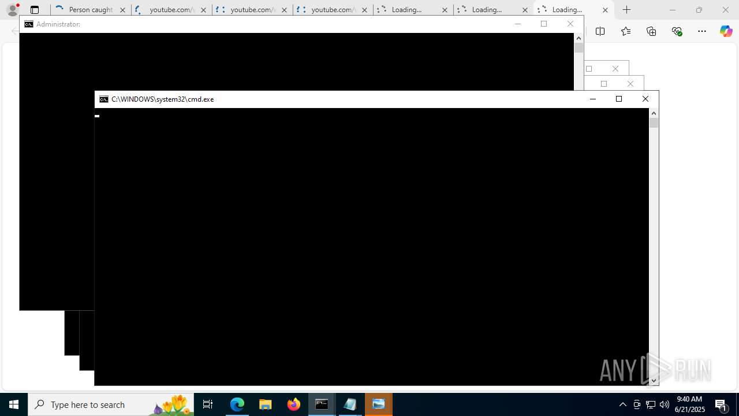Restore down the Edge browser window
This screenshot has width=739, height=416.
(x=699, y=10)
